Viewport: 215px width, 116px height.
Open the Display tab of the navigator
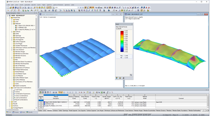(16, 112)
